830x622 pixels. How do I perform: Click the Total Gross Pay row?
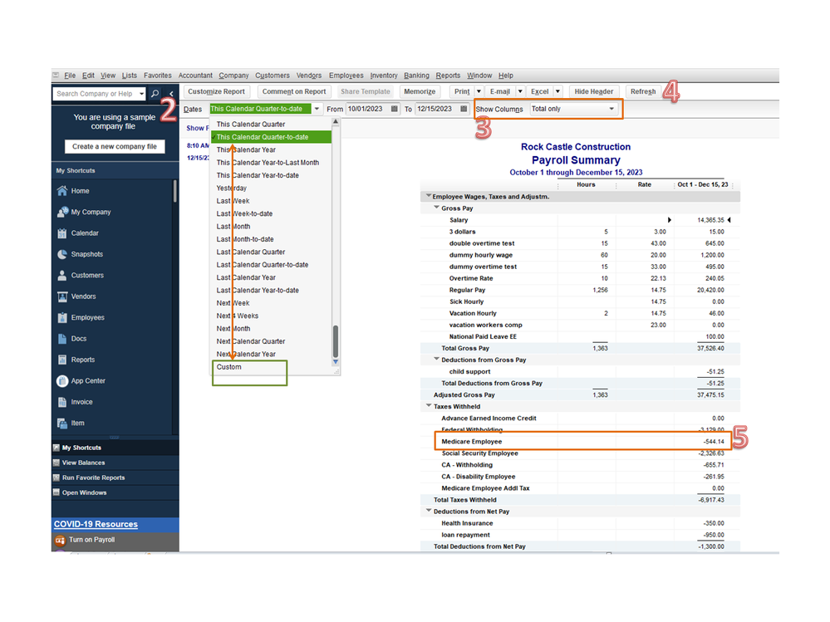point(580,349)
